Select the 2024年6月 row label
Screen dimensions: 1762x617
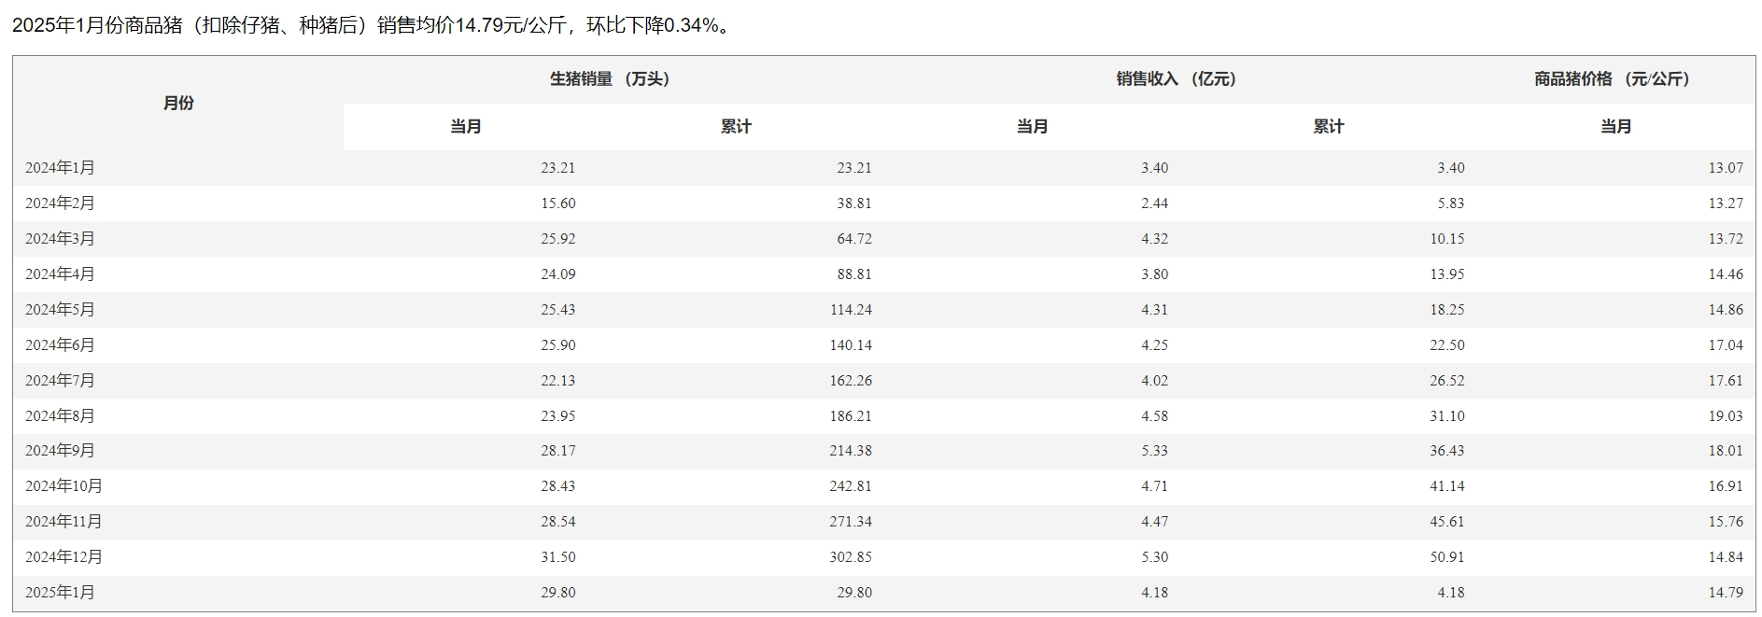60,345
